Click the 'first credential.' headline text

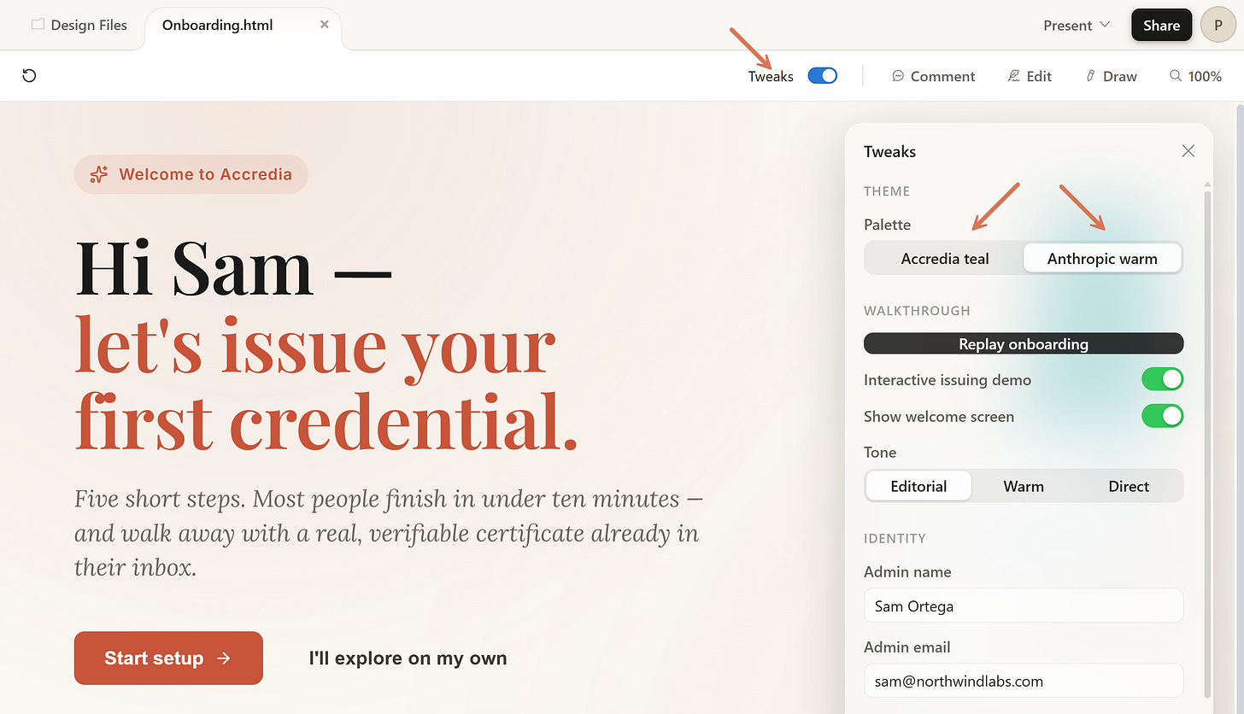point(326,420)
